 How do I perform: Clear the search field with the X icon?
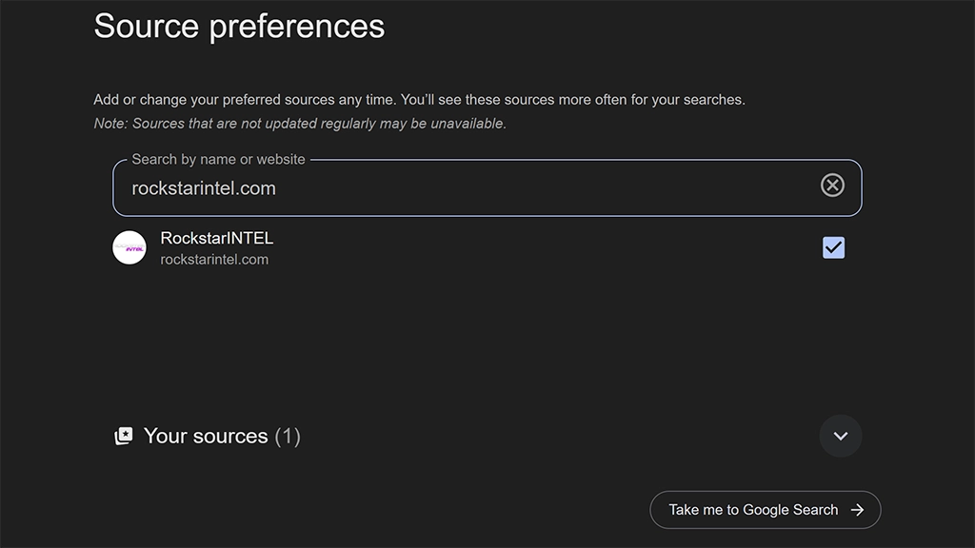832,186
